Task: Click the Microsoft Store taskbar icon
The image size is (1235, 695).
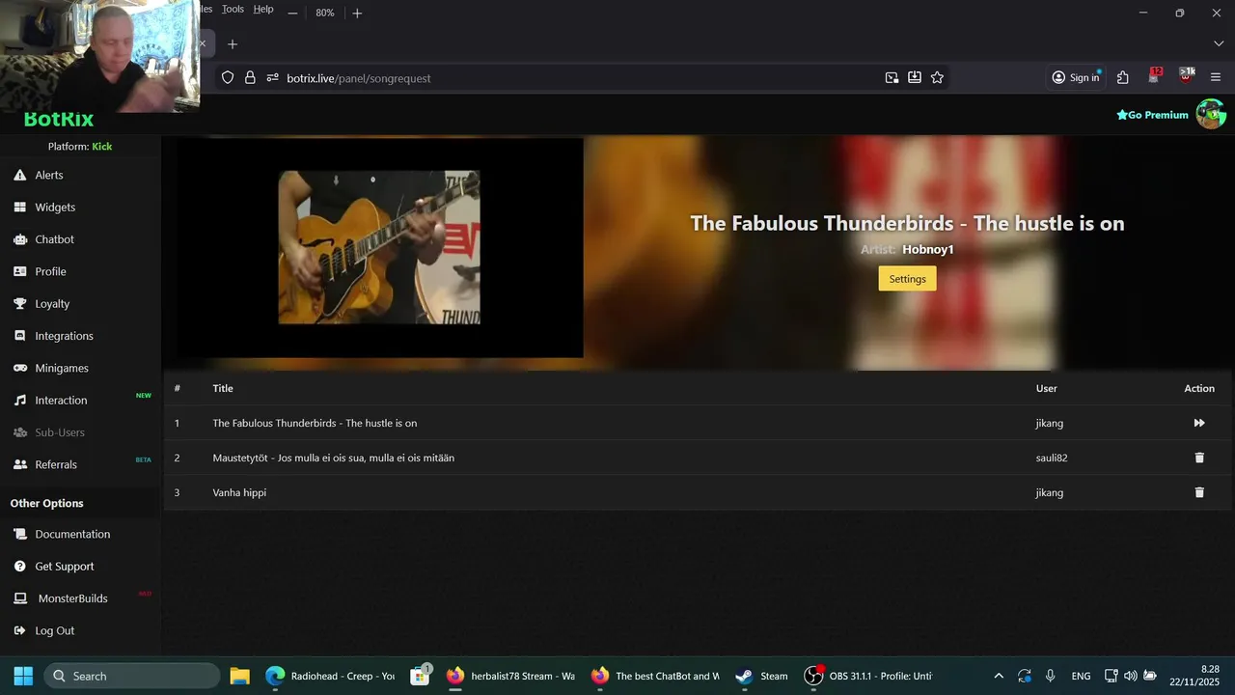Action: (x=420, y=676)
